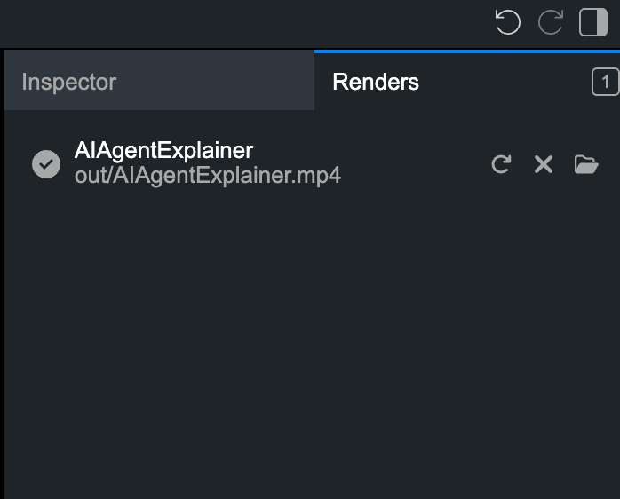Click the undo arrow icon
This screenshot has width=620, height=499.
click(508, 22)
